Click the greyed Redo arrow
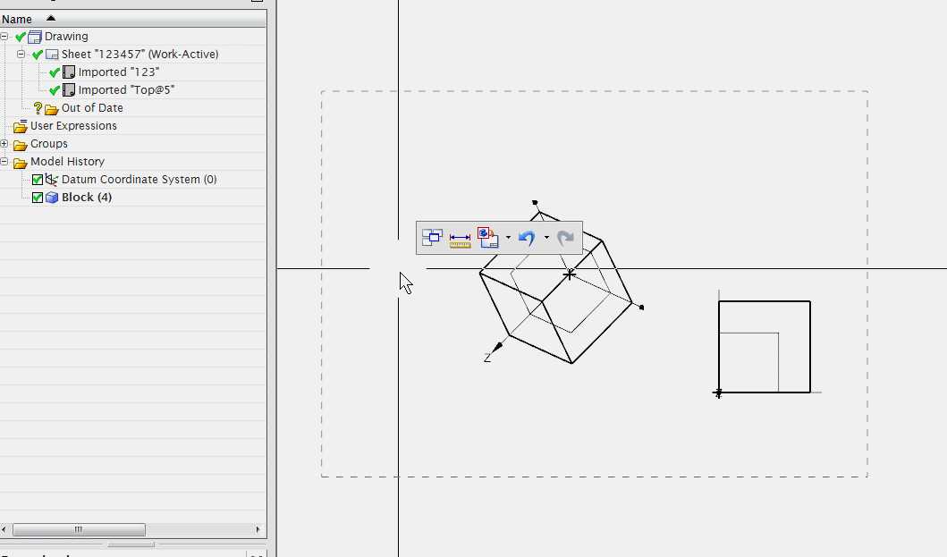Image resolution: width=947 pixels, height=557 pixels. point(565,238)
